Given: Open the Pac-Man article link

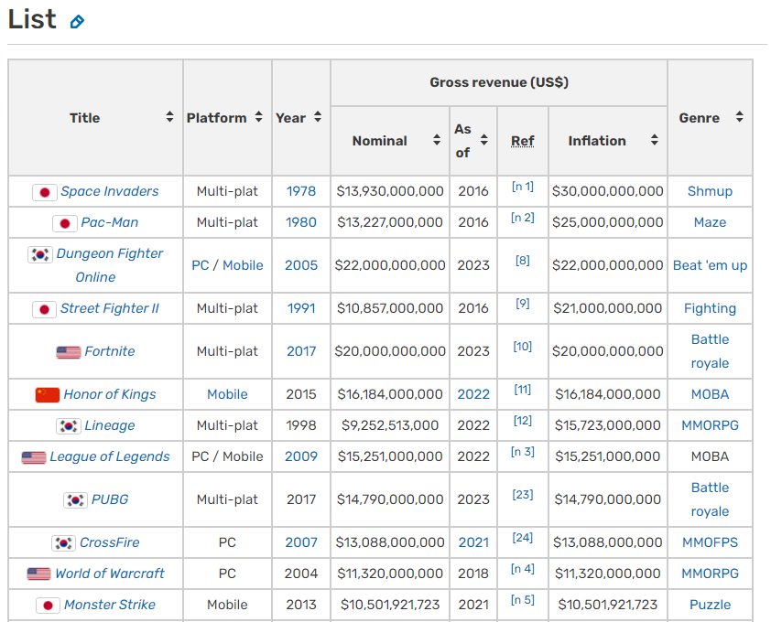Looking at the screenshot, I should 110,222.
